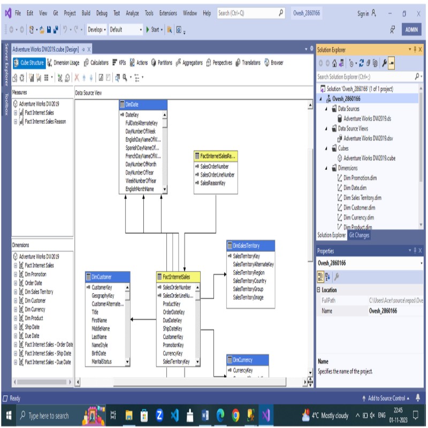Open Properties window icon in Solution Explorer
The height and width of the screenshot is (428, 428).
(385, 62)
